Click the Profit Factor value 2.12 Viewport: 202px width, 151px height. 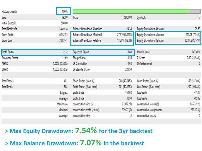pos(65,52)
